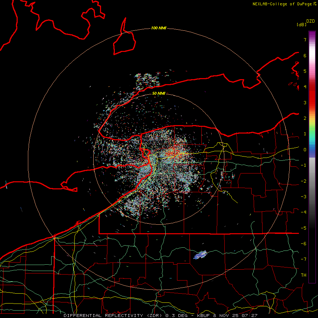
Task: Click the blue echo blob south of radar
Action: coord(200,255)
